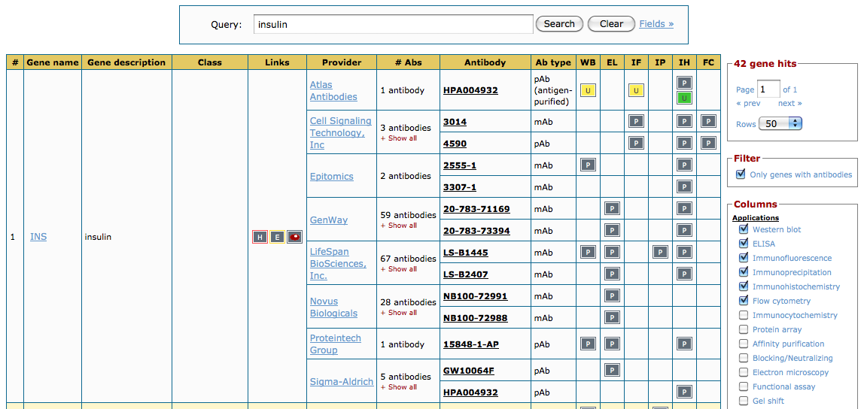
Task: Click yellow U Western blot icon for HPA004932
Action: tap(588, 90)
